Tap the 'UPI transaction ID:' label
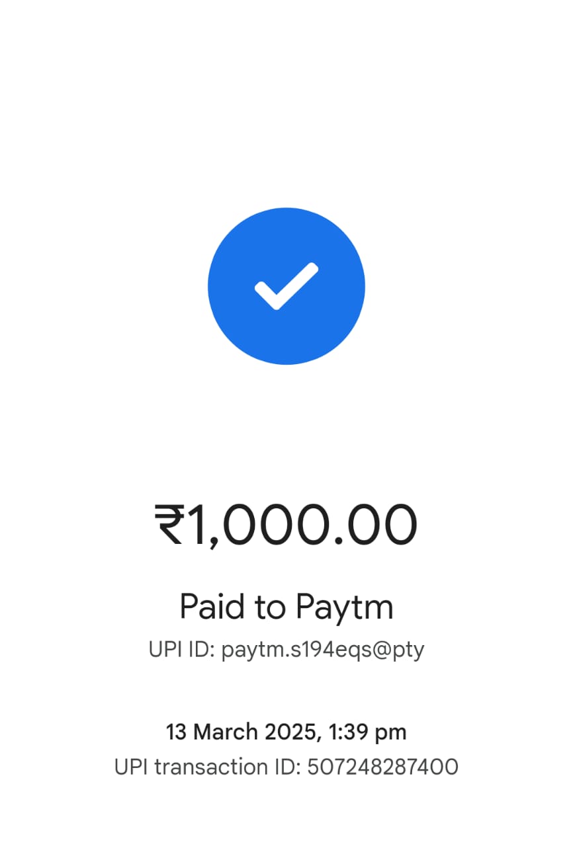 (208, 767)
